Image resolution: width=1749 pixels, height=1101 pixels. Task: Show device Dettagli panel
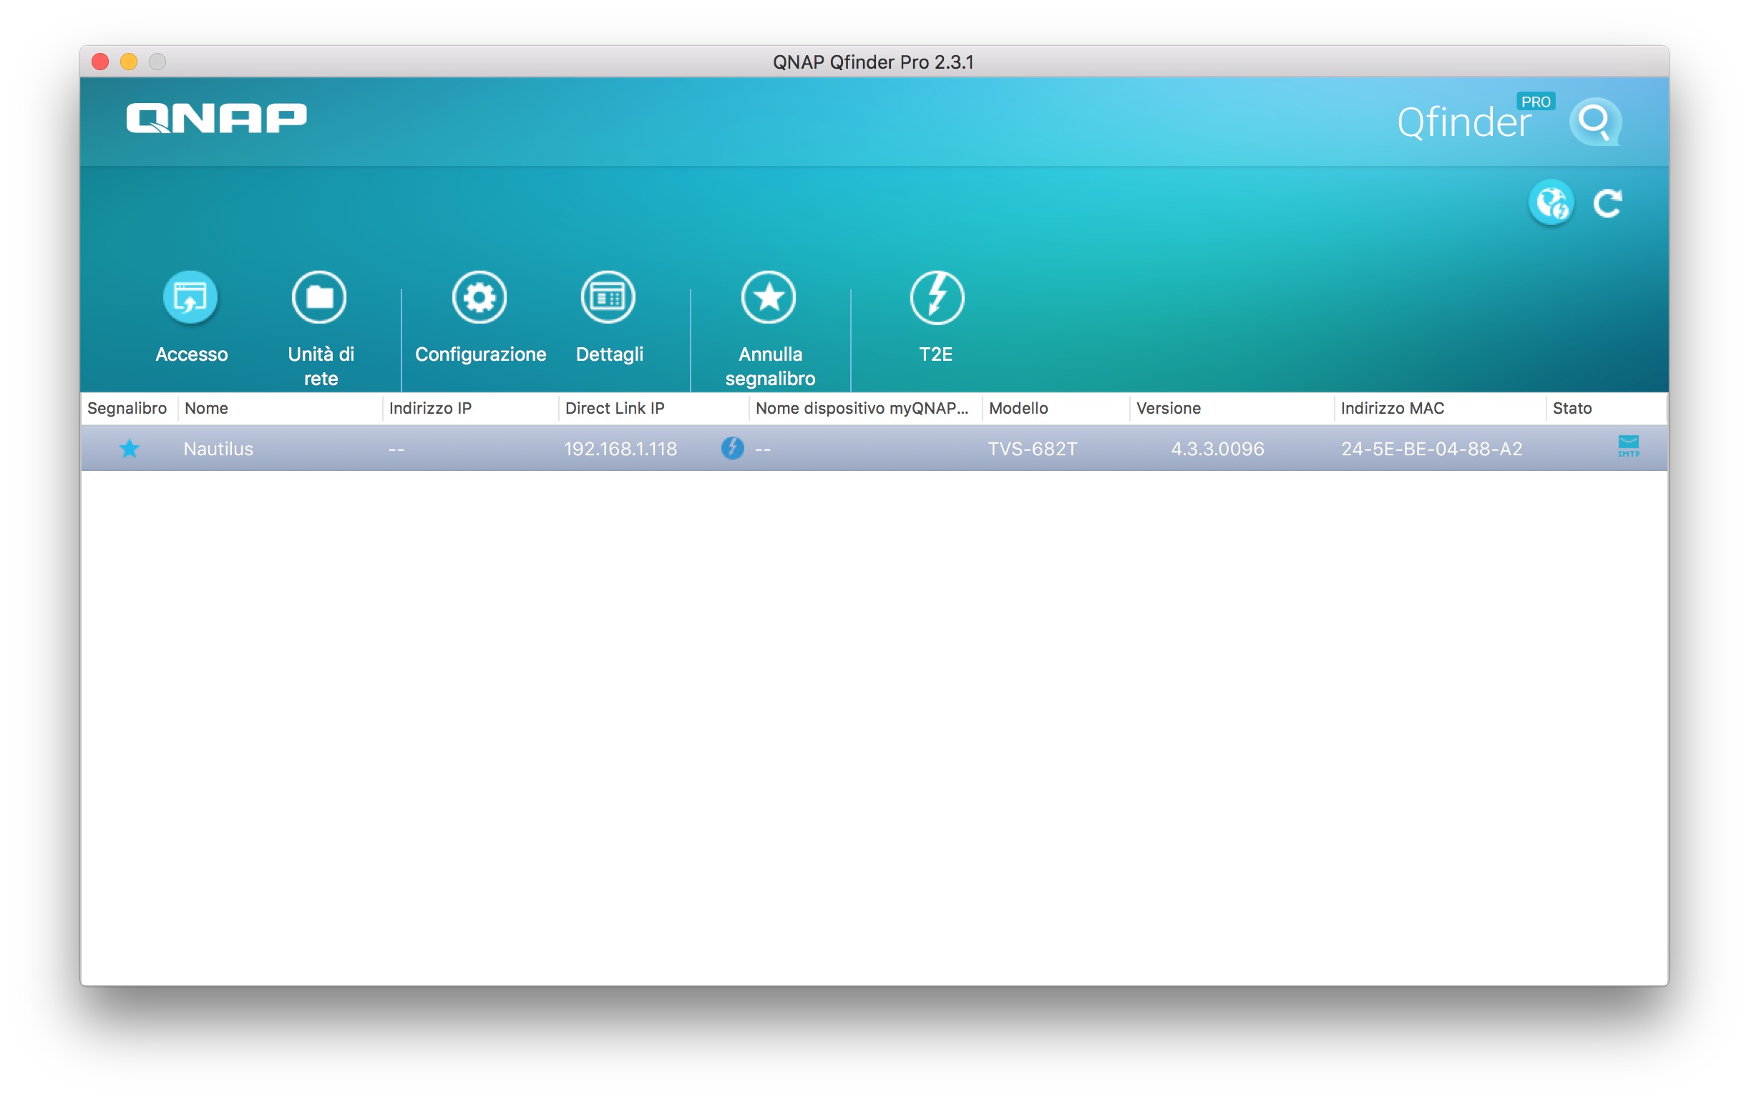[608, 298]
